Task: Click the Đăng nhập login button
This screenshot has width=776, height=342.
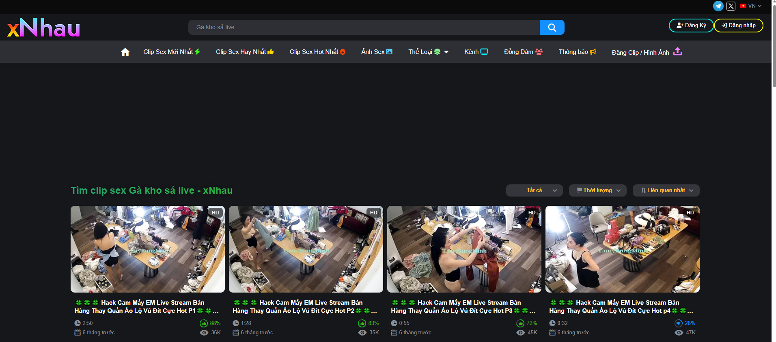Action: [738, 26]
